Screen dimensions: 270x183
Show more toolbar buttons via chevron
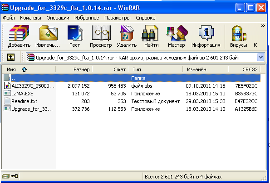point(263,26)
